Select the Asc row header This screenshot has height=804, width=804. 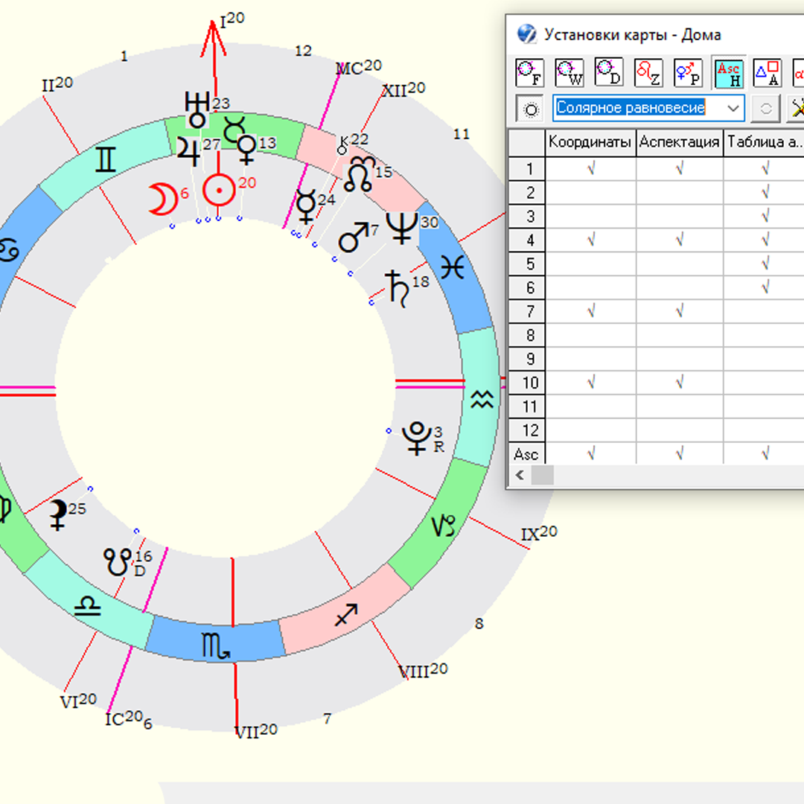point(526,454)
